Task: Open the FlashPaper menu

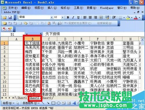Action: [x=107, y=8]
